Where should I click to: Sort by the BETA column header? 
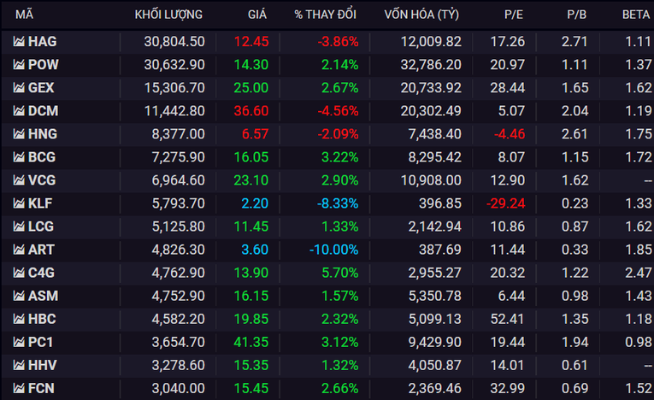636,15
